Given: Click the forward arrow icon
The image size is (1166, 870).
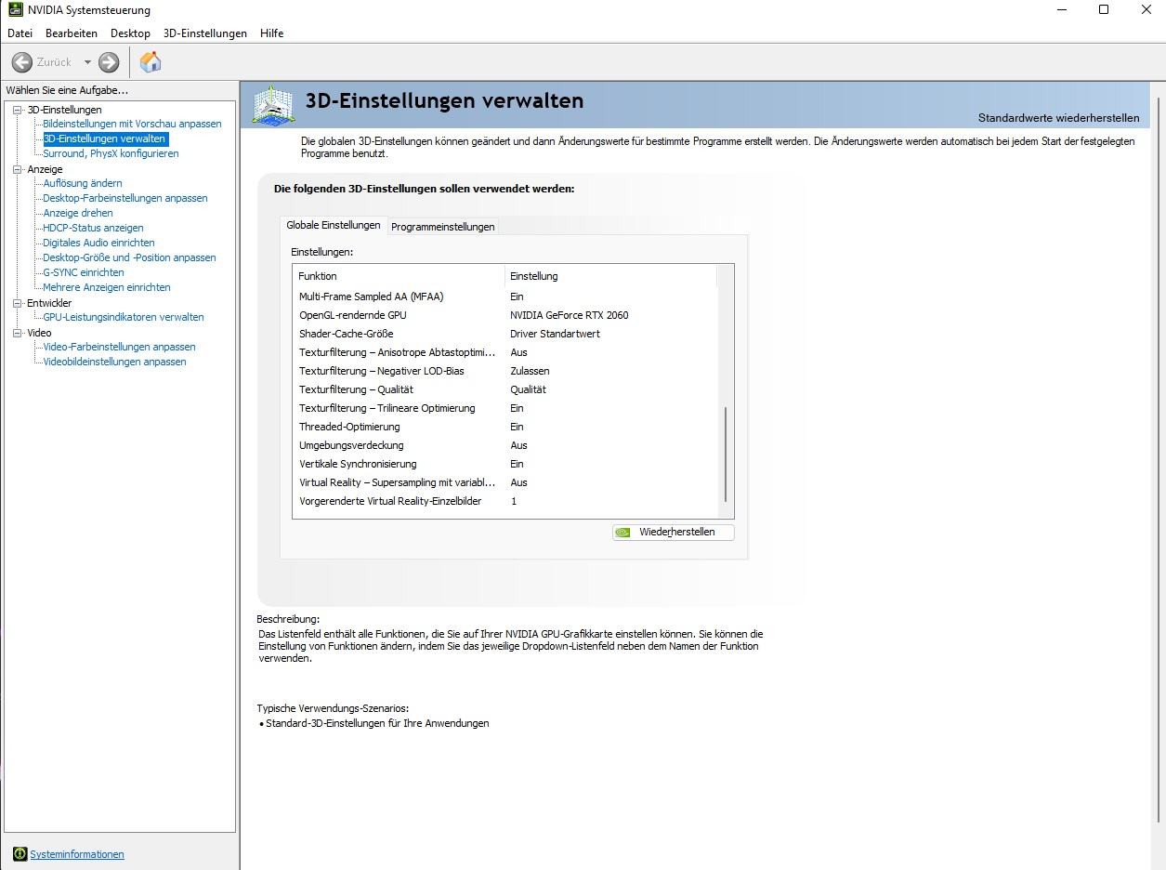Looking at the screenshot, I should point(109,62).
